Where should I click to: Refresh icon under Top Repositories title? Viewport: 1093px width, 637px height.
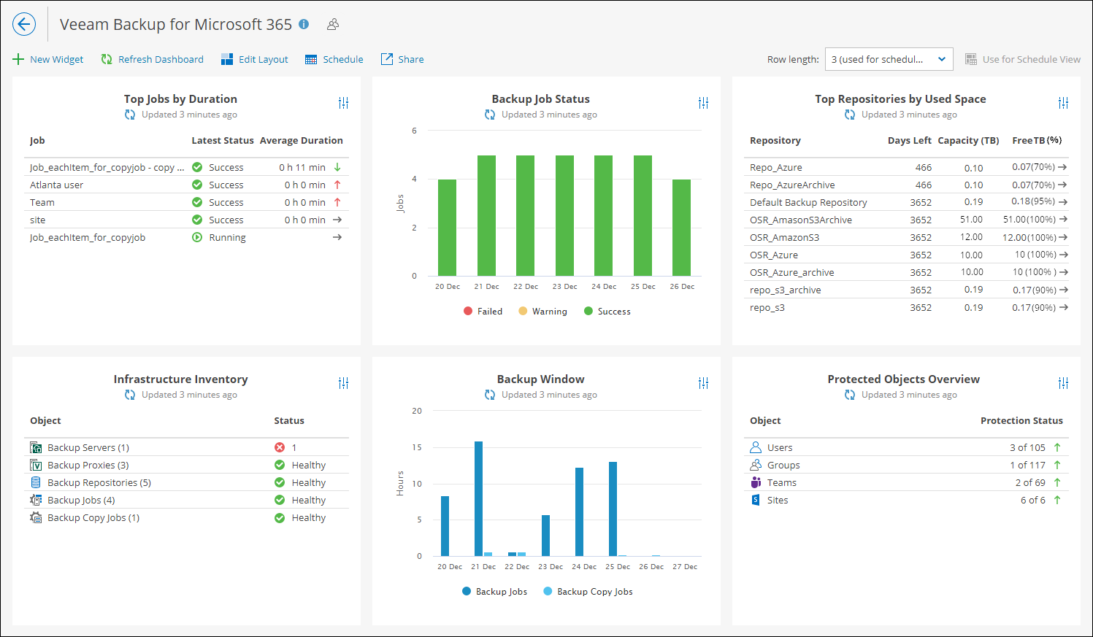point(850,115)
